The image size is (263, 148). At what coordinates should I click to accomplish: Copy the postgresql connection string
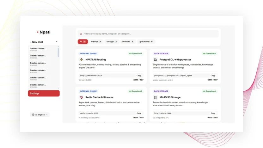[213, 76]
